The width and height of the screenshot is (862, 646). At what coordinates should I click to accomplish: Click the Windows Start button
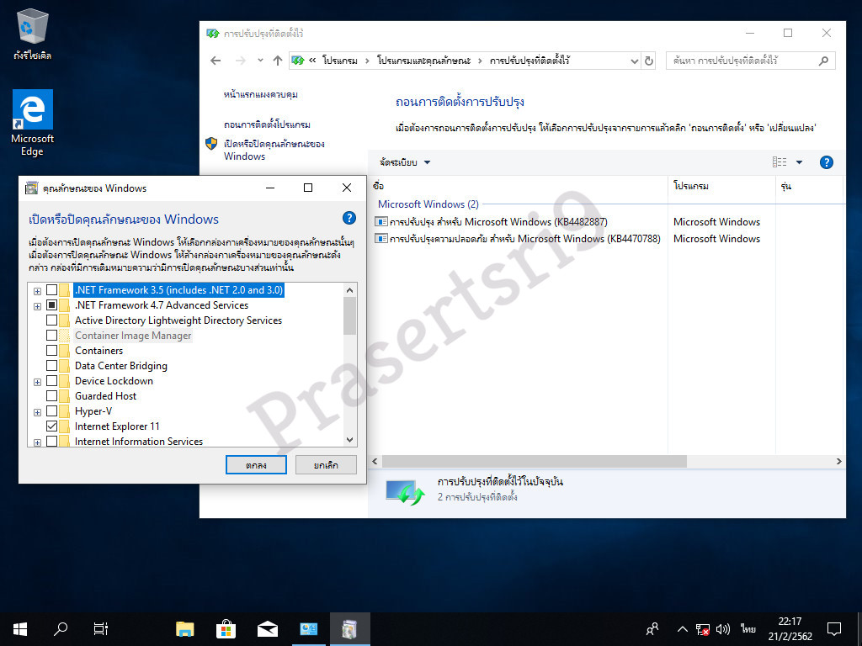20,629
